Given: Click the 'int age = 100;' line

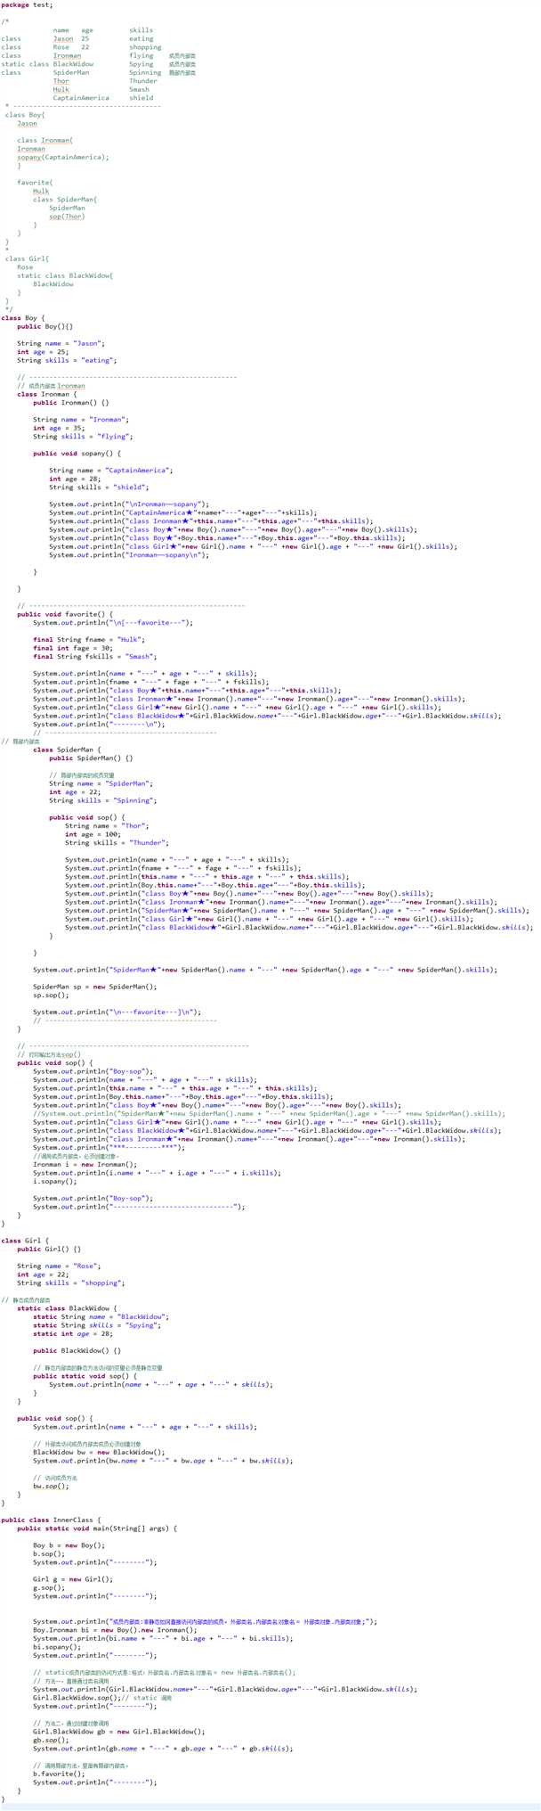Looking at the screenshot, I should [95, 834].
